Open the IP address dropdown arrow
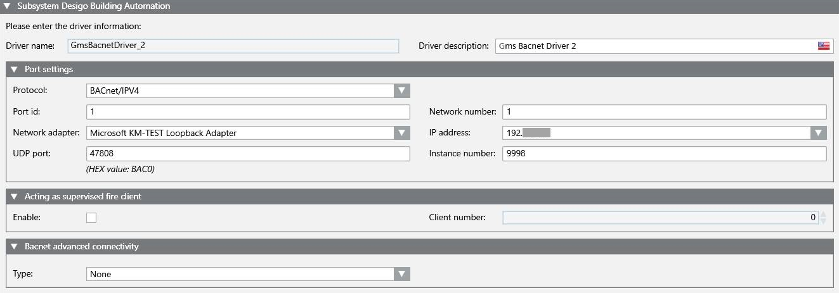The width and height of the screenshot is (839, 293). 819,133
